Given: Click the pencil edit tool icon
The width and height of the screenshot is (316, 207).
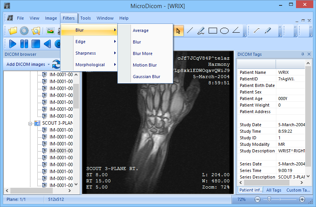Looking at the screenshot, I should coord(268,31).
